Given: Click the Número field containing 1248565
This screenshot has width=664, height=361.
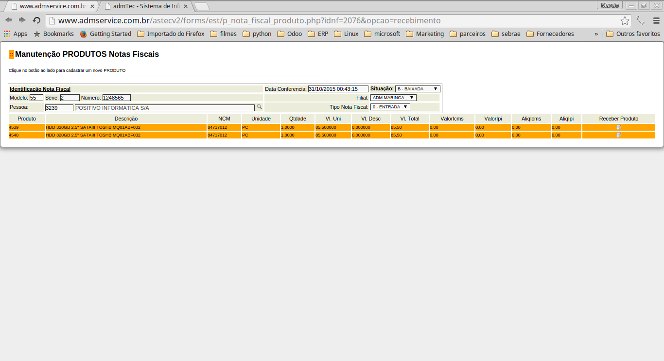Looking at the screenshot, I should 116,98.
